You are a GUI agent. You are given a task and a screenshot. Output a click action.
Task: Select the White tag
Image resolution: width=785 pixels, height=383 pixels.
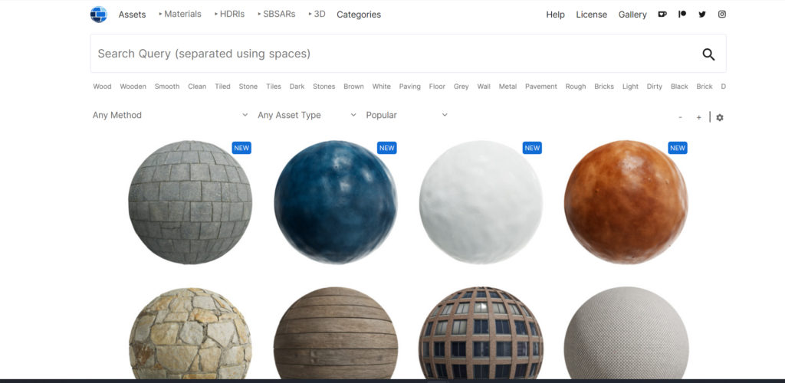(x=382, y=87)
